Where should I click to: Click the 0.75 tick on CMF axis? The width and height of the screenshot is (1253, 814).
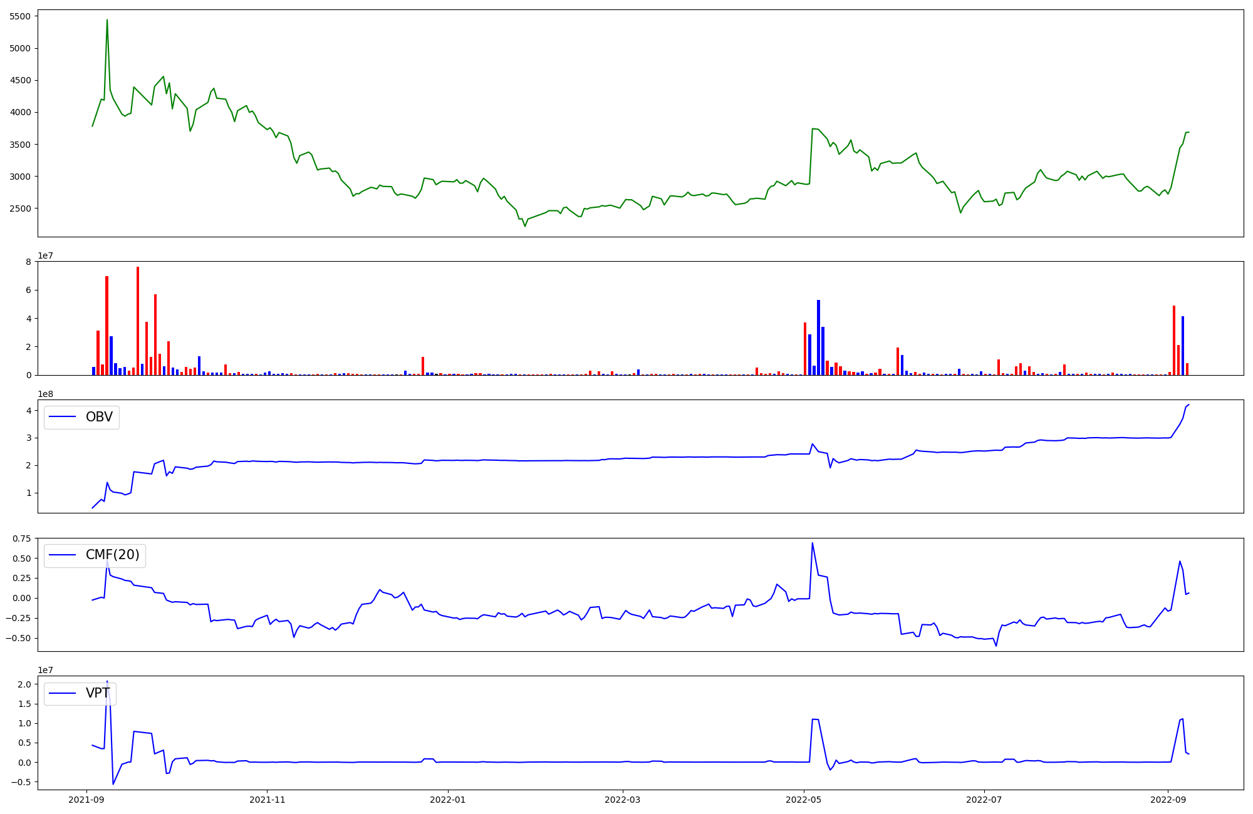click(x=21, y=538)
